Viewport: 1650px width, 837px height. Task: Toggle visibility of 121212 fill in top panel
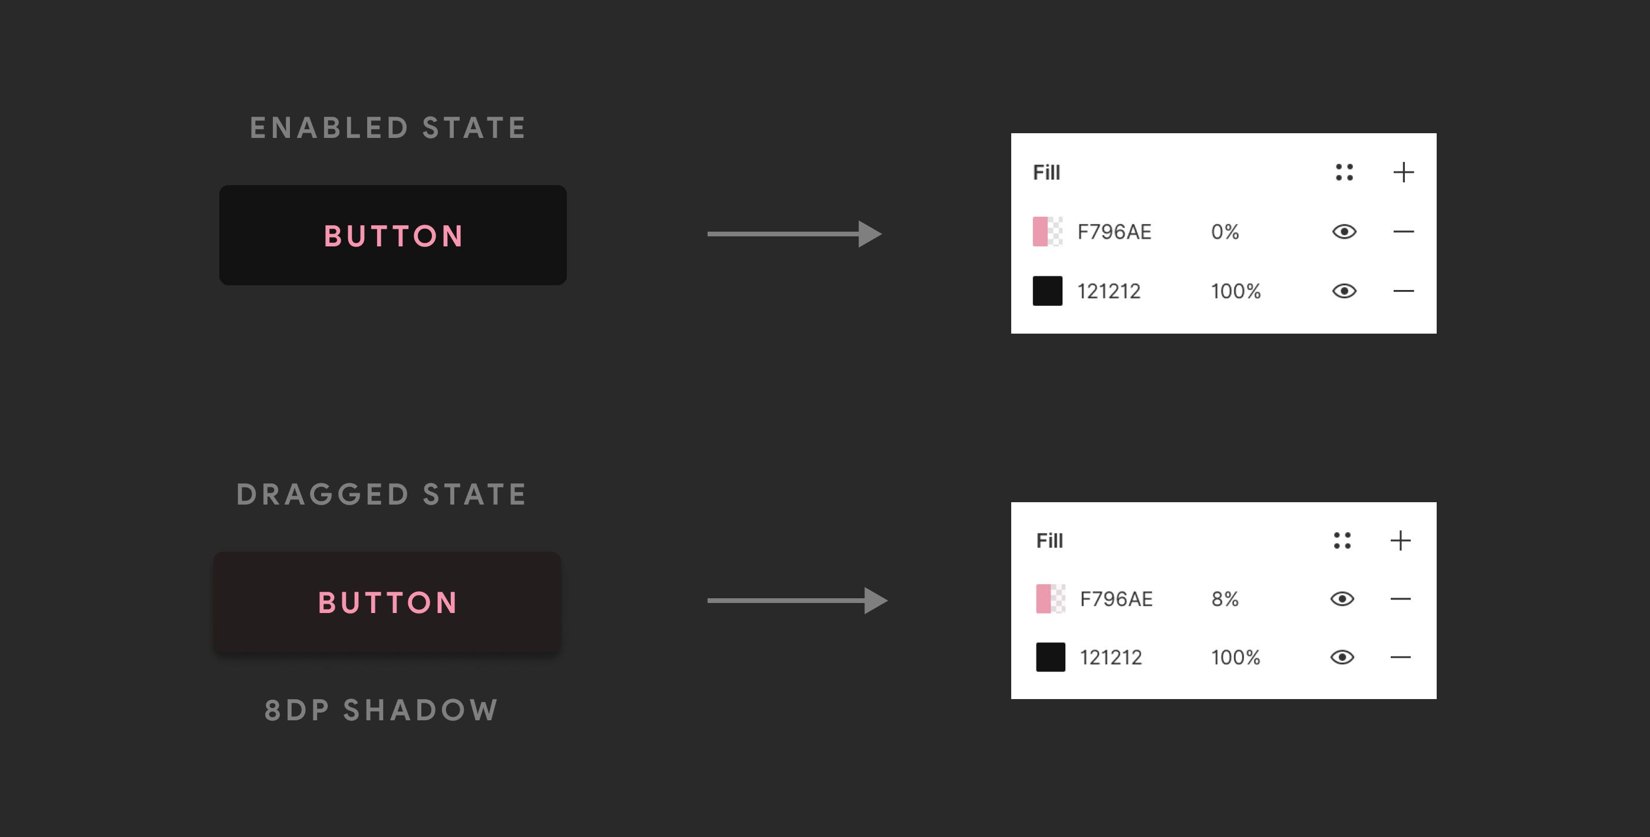1344,291
